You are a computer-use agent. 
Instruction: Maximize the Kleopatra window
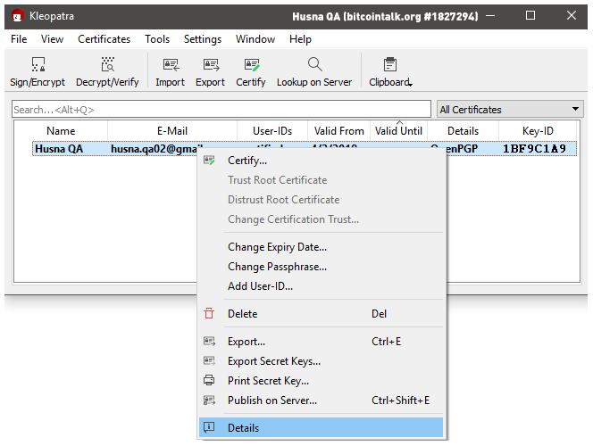530,15
